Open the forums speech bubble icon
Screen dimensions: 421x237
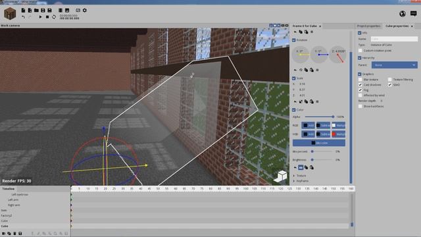pyautogui.click(x=414, y=13)
